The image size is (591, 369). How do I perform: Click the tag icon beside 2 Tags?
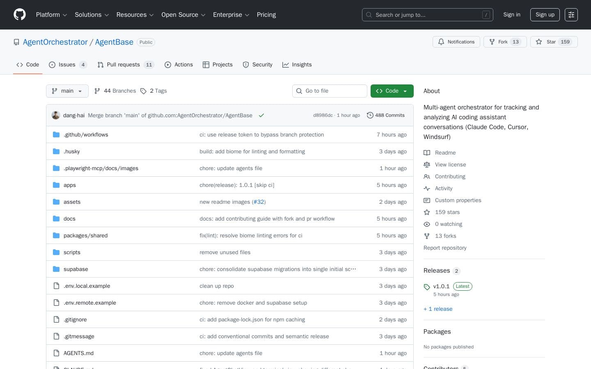coord(144,91)
